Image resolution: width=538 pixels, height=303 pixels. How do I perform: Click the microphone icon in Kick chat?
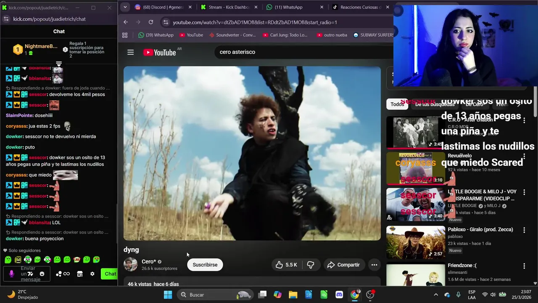[x=11, y=274]
